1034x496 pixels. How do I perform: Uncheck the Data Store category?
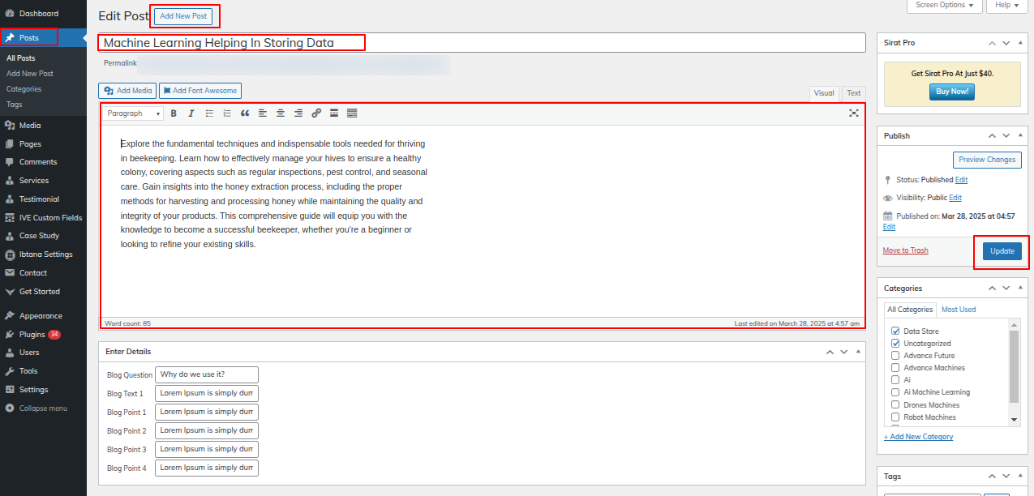(x=895, y=331)
